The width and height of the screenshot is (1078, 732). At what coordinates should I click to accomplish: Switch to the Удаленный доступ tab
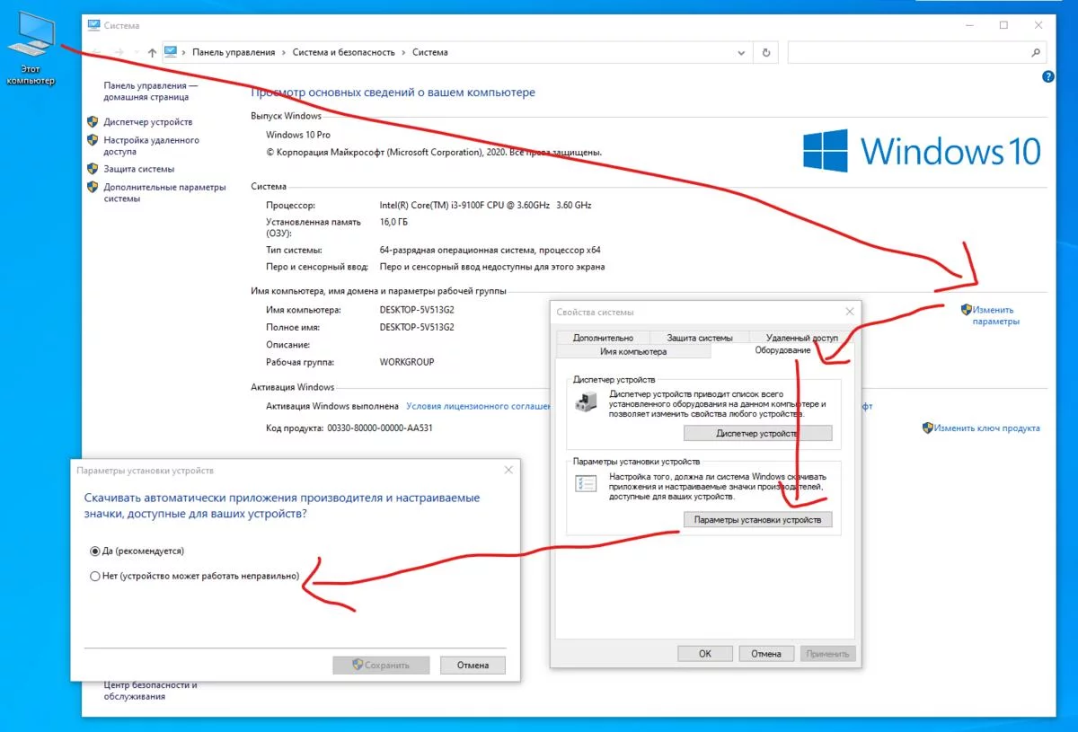[x=801, y=338]
